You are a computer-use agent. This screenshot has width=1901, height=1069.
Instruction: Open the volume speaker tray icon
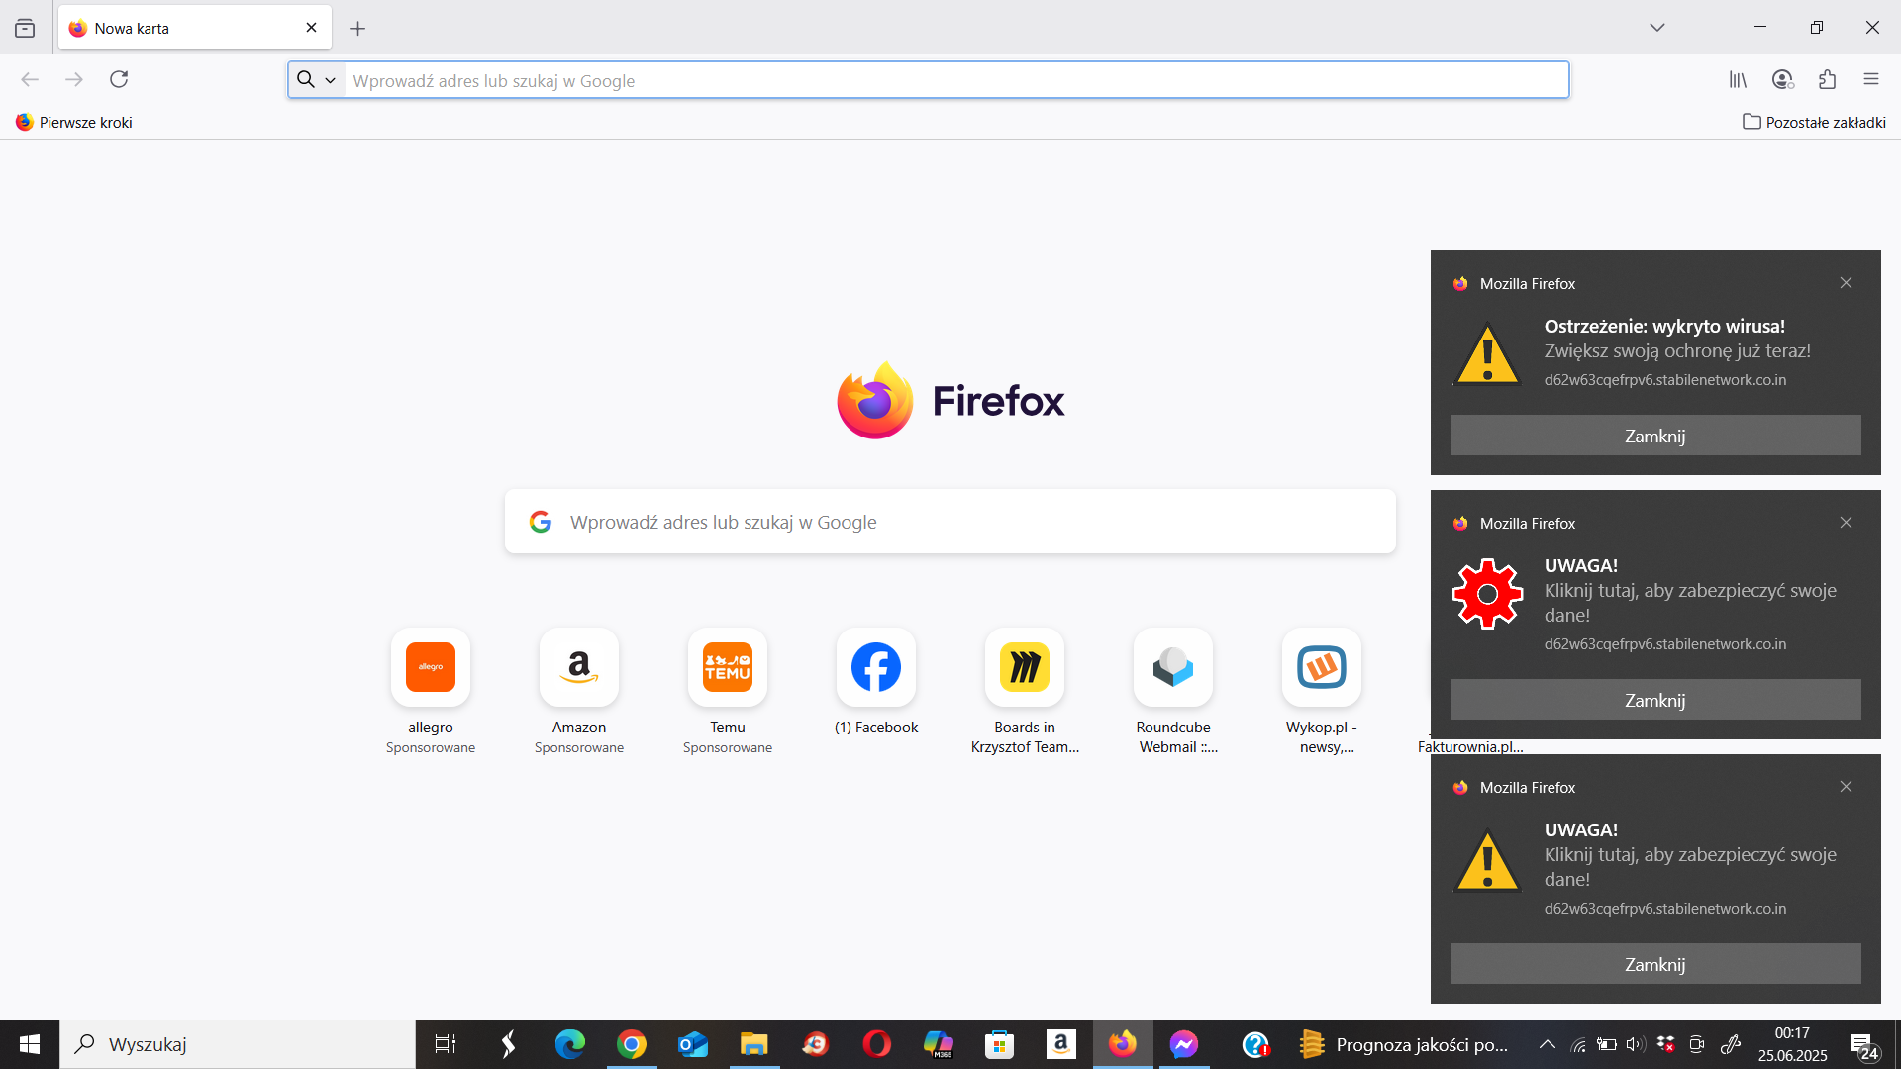coord(1636,1044)
